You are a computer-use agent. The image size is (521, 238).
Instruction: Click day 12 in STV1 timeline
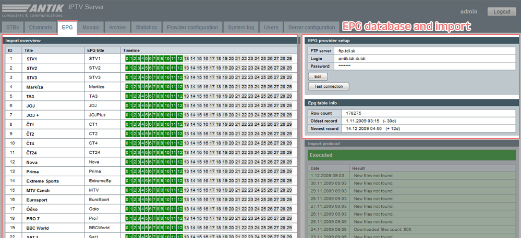coord(180,59)
